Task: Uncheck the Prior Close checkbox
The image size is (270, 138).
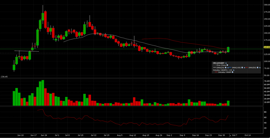Action: 227,65
